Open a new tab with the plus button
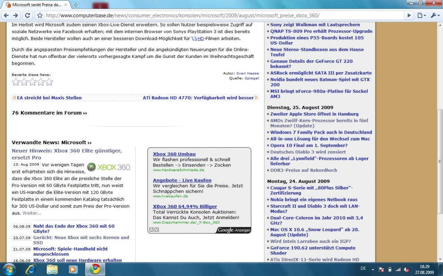This screenshot has width=443, height=276. click(x=76, y=5)
